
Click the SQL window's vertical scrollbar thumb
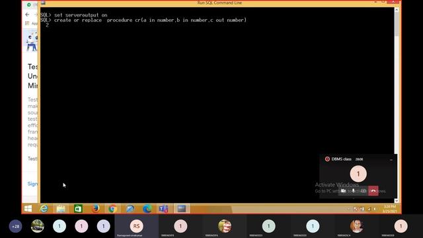(x=397, y=24)
